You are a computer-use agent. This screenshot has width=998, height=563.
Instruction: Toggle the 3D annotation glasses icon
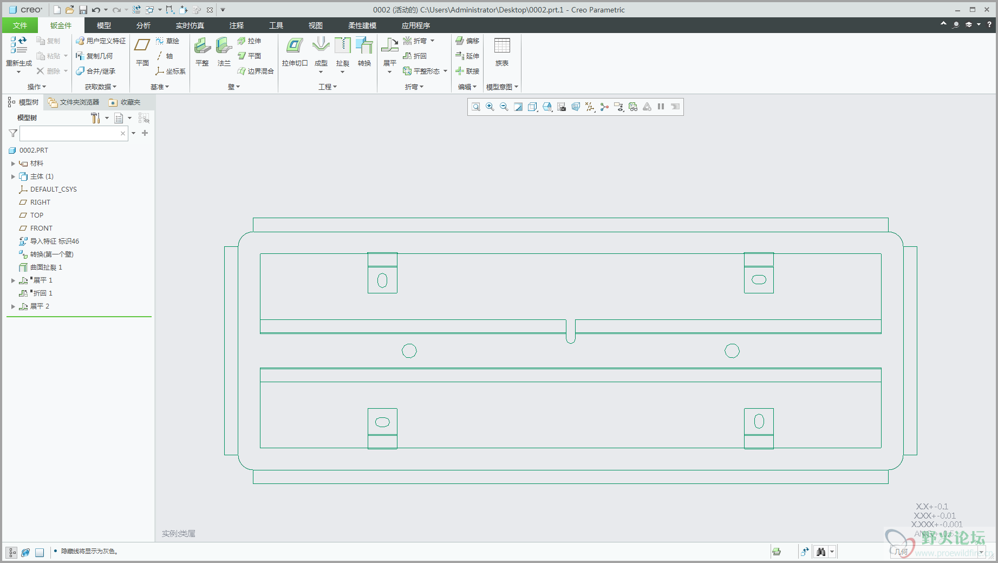click(x=633, y=107)
